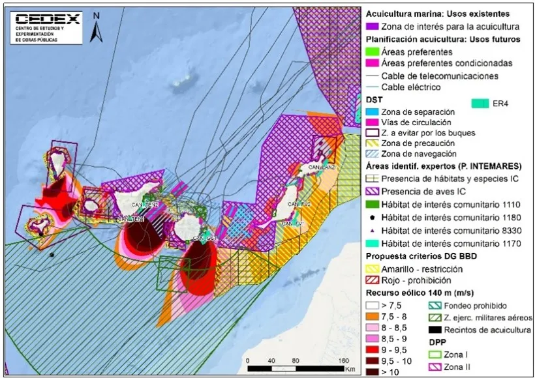
Task: Pick the darkest '> 10' wind swatch
Action: point(373,371)
